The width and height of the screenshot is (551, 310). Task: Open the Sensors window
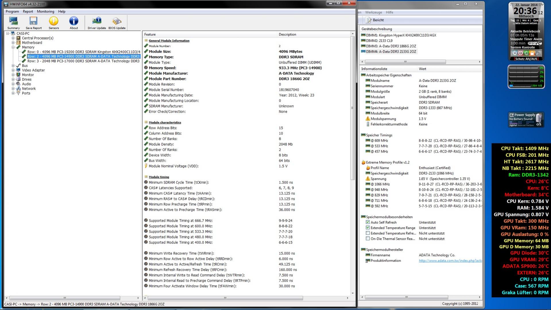coord(54,23)
